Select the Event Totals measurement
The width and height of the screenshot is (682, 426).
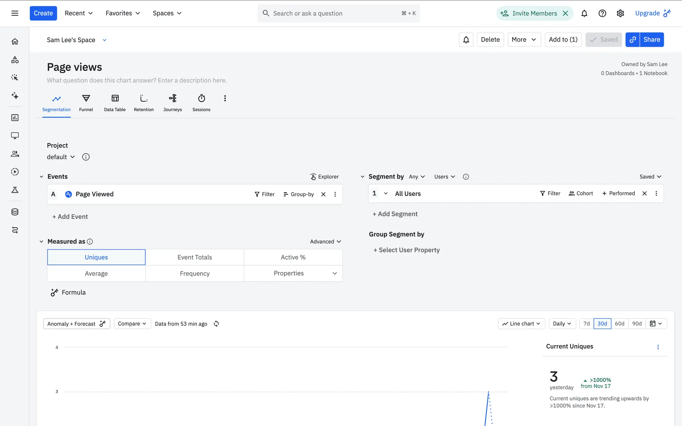click(x=195, y=257)
